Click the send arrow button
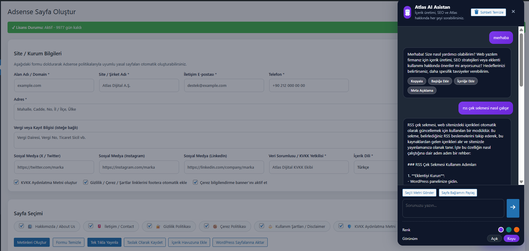529x251 pixels. [x=513, y=208]
